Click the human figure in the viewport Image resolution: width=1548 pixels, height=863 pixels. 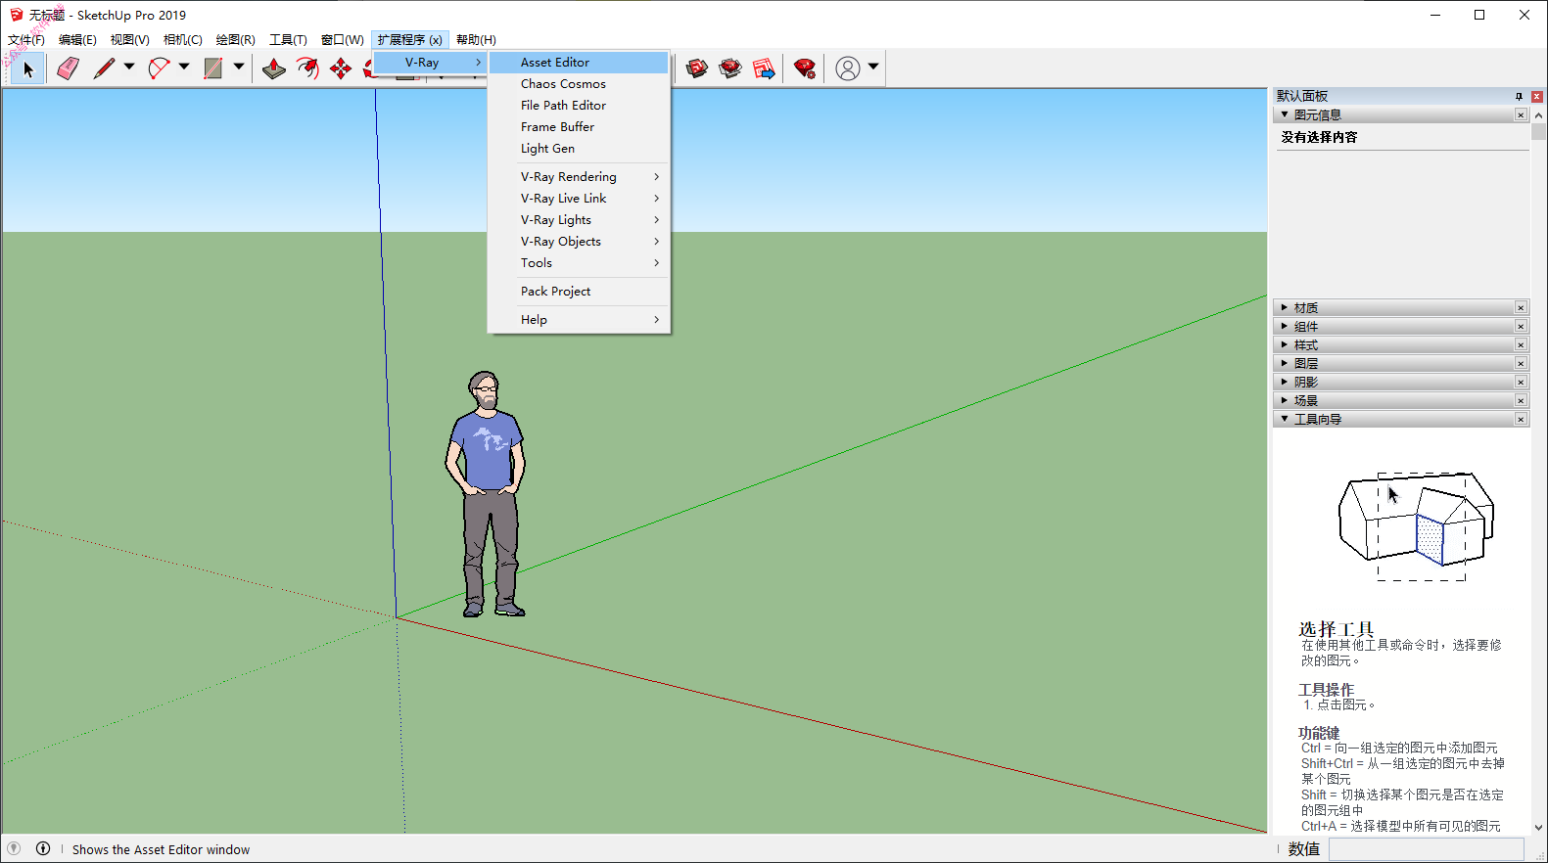[x=487, y=494]
